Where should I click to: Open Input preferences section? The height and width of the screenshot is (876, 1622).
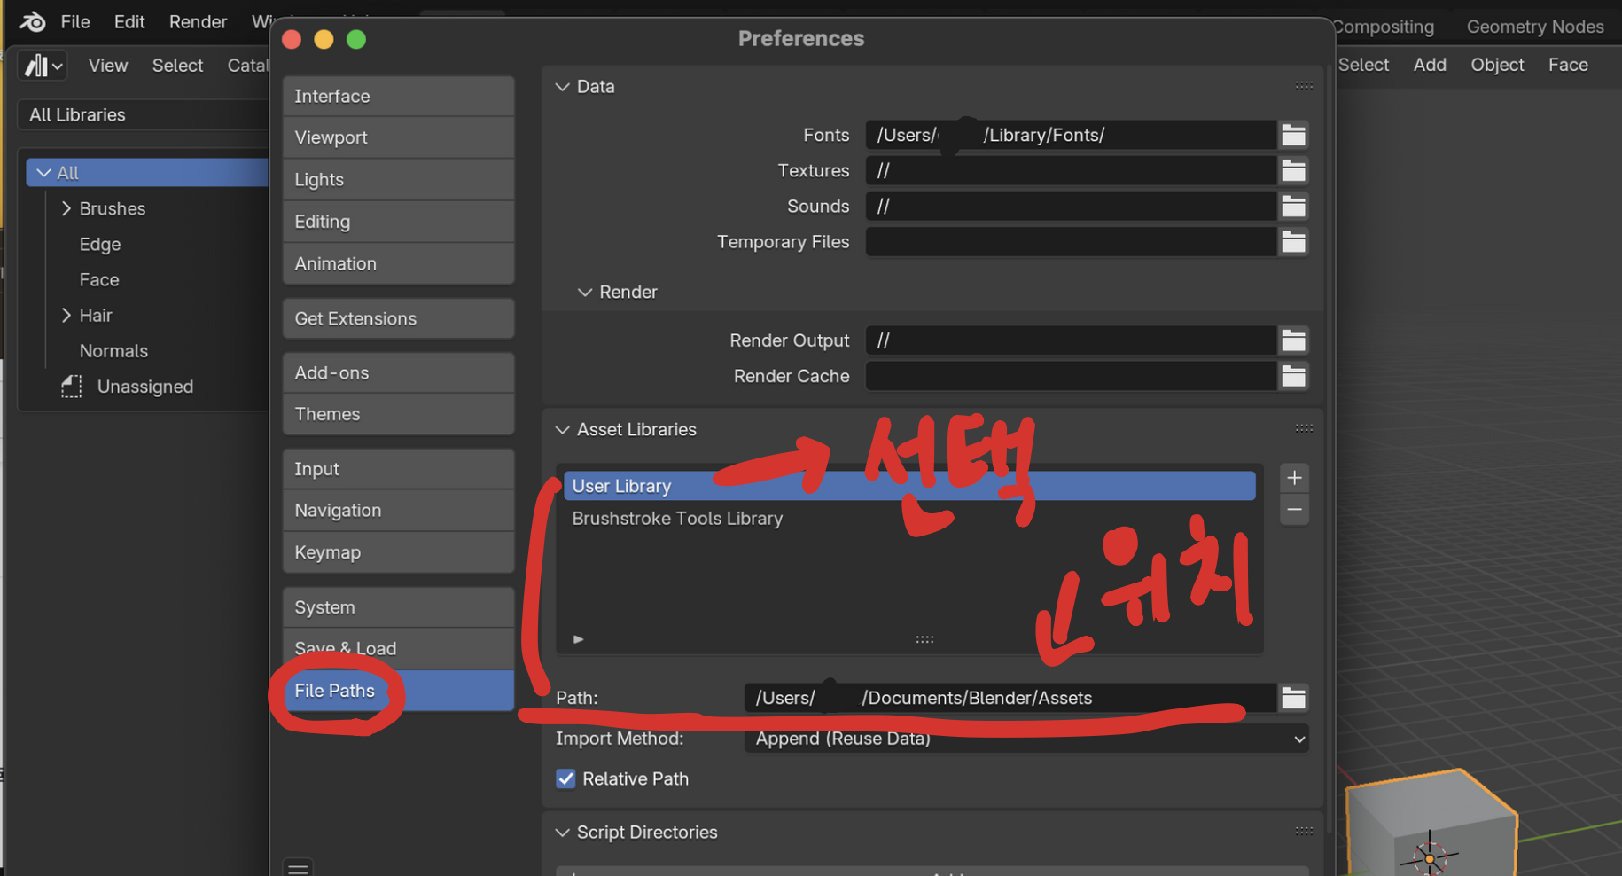pyautogui.click(x=398, y=469)
